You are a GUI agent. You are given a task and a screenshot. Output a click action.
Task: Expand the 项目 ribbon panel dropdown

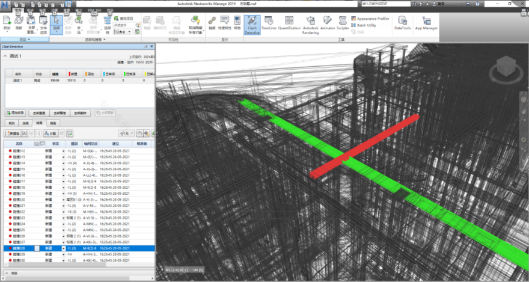(25, 40)
